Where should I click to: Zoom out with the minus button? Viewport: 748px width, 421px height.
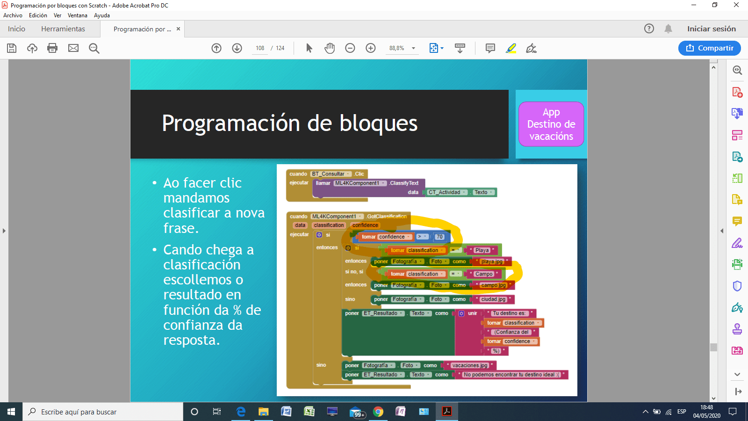tap(350, 48)
